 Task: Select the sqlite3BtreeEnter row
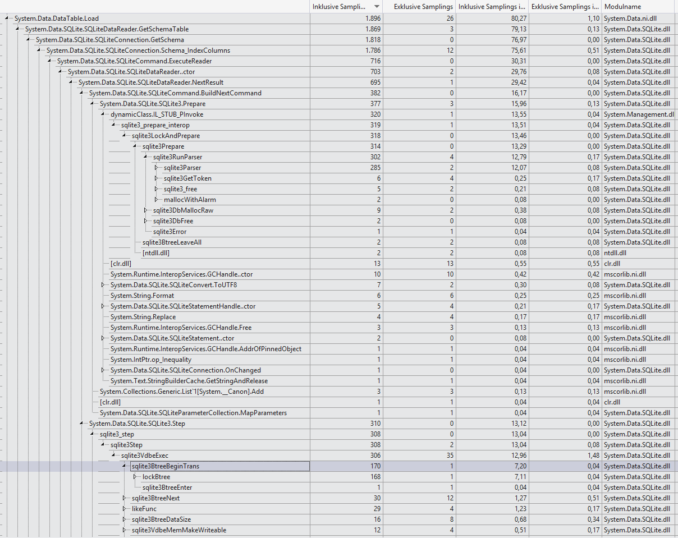pyautogui.click(x=167, y=488)
